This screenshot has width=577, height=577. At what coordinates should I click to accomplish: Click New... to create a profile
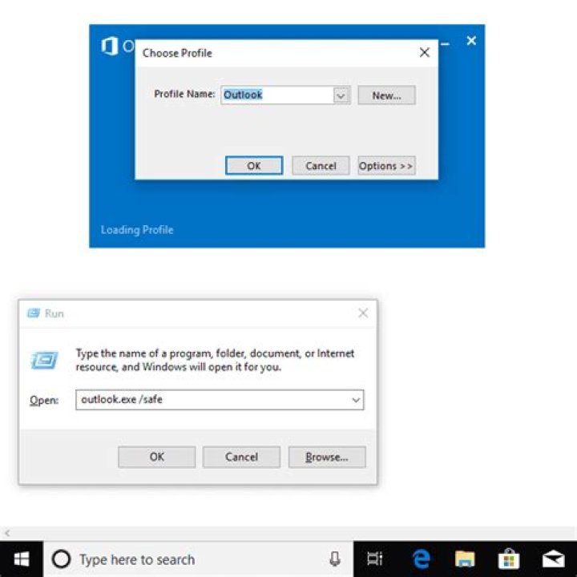tap(386, 95)
